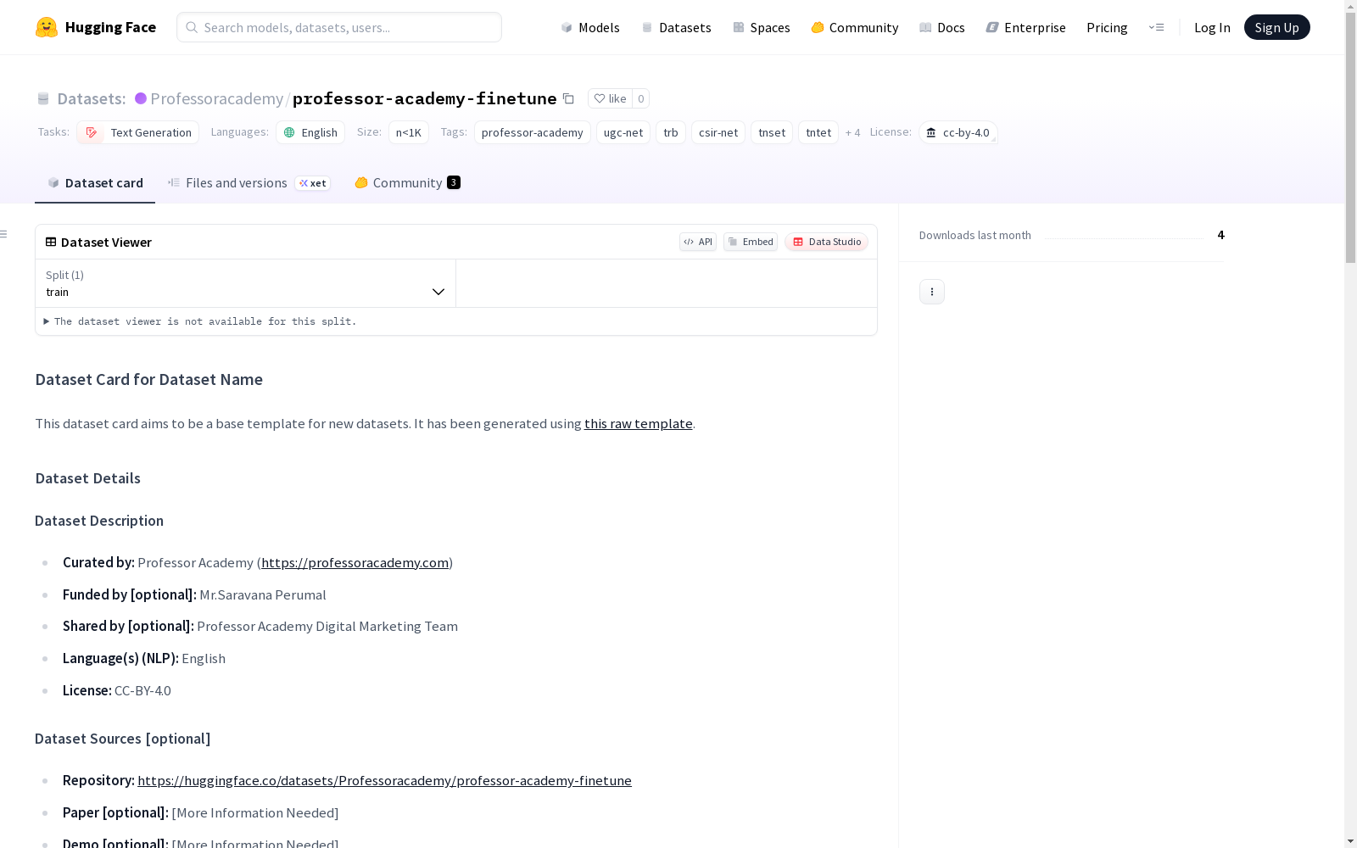Show the +4 additional tags
The image size is (1357, 848).
coord(852,133)
